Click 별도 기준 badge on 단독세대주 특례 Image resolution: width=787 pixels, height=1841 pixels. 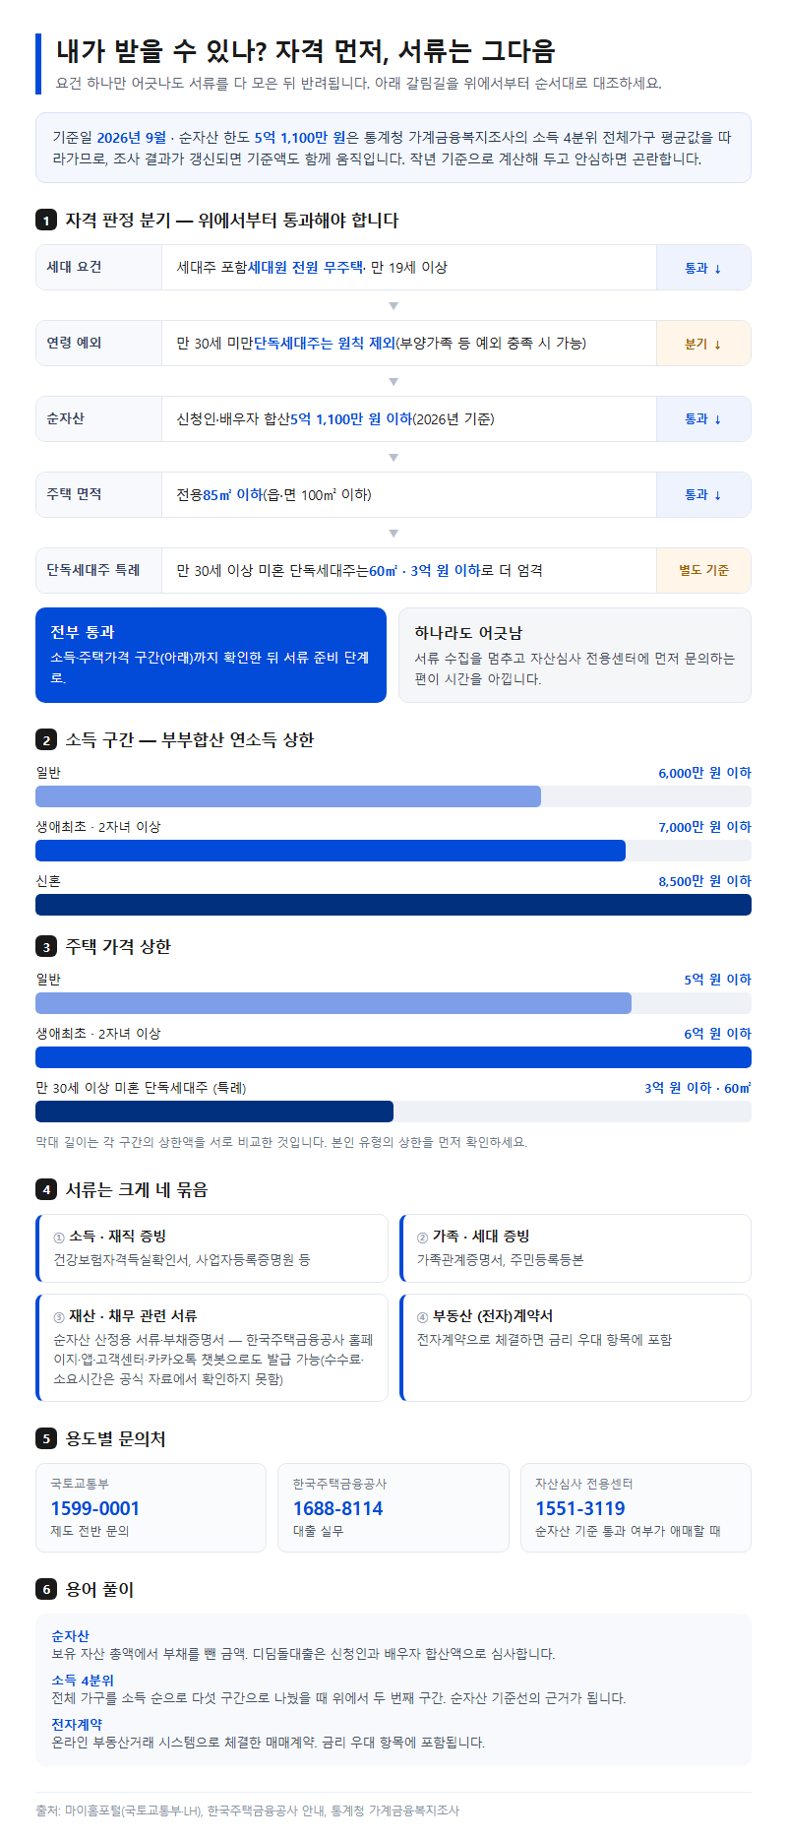pos(703,571)
